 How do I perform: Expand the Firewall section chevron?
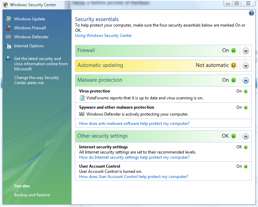pos(246,51)
